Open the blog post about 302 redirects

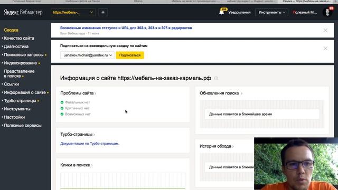point(126,28)
